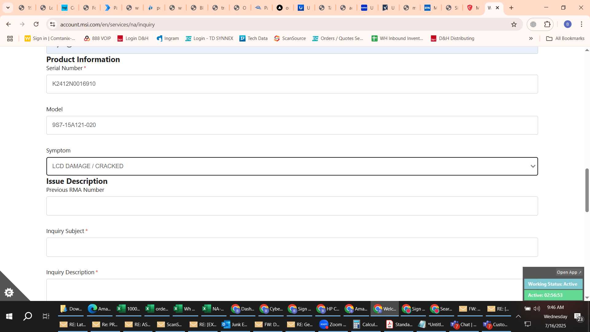The image size is (590, 332).
Task: Open battery status in system tray
Action: 527,309
